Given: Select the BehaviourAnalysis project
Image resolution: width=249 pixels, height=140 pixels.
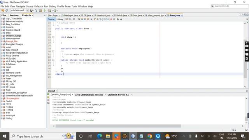Looking at the screenshot, I should (14, 21).
